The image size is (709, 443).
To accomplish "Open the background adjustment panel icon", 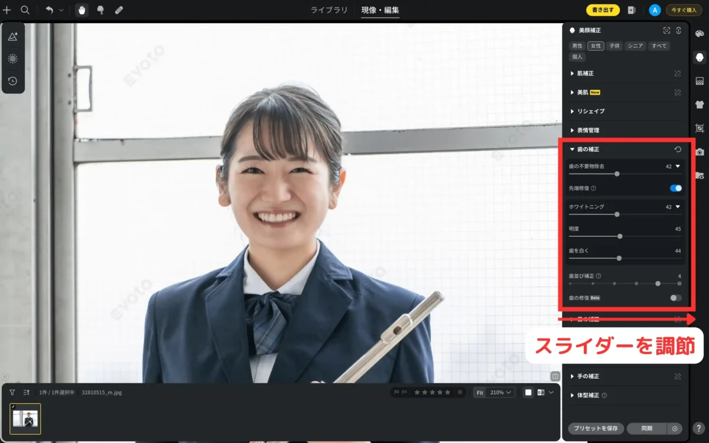I will 700,81.
